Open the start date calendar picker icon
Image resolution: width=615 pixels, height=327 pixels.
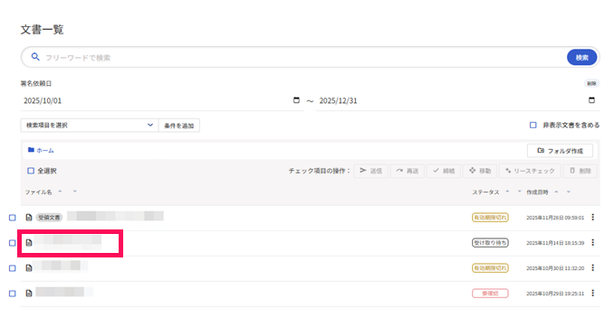click(x=296, y=100)
